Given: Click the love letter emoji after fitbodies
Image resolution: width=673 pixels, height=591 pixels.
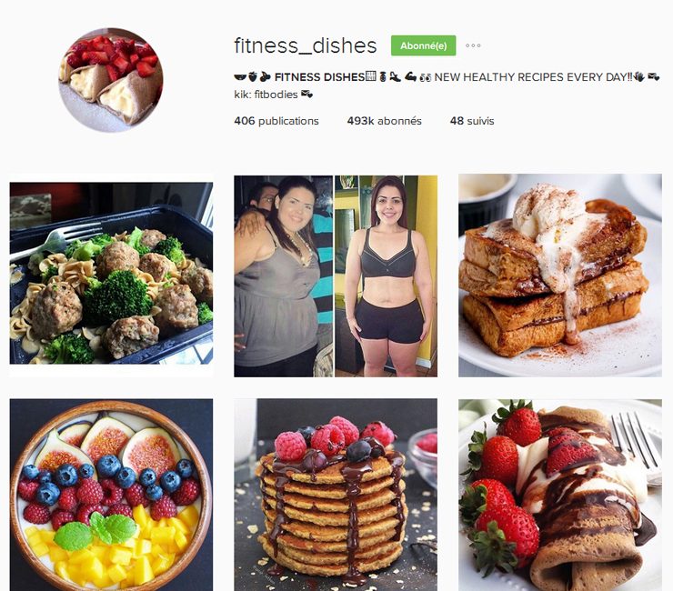Looking at the screenshot, I should 306,94.
